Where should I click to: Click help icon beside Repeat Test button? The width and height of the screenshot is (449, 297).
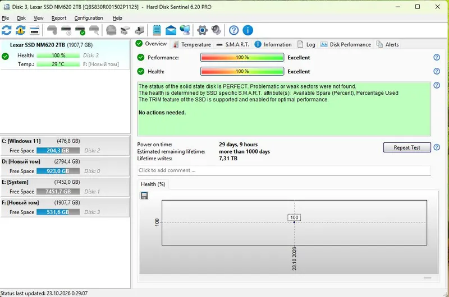pyautogui.click(x=437, y=147)
